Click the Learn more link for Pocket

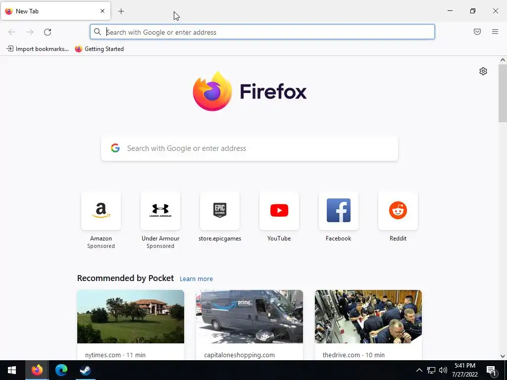196,279
